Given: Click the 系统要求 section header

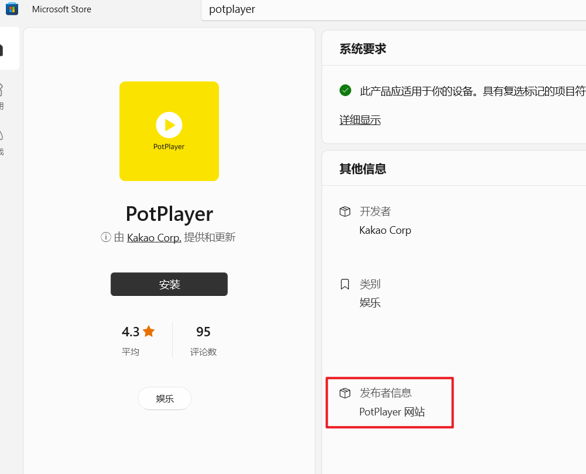Looking at the screenshot, I should point(362,49).
